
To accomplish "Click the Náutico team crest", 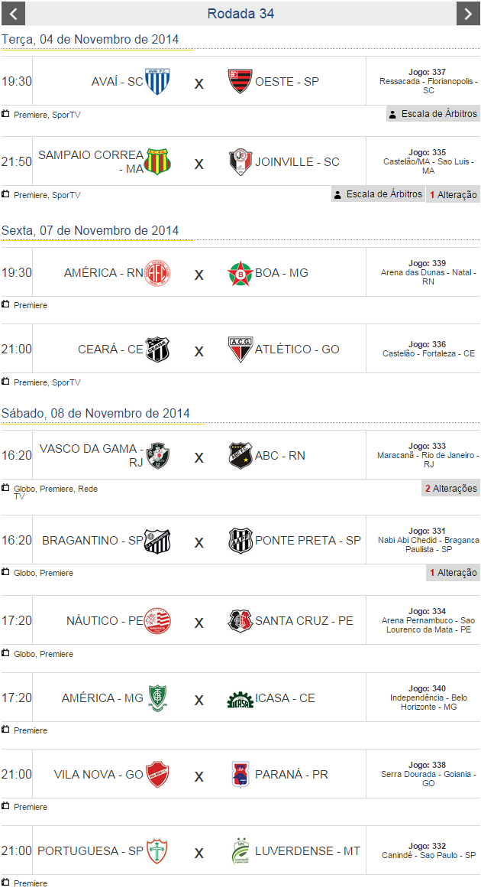I will click(x=157, y=621).
